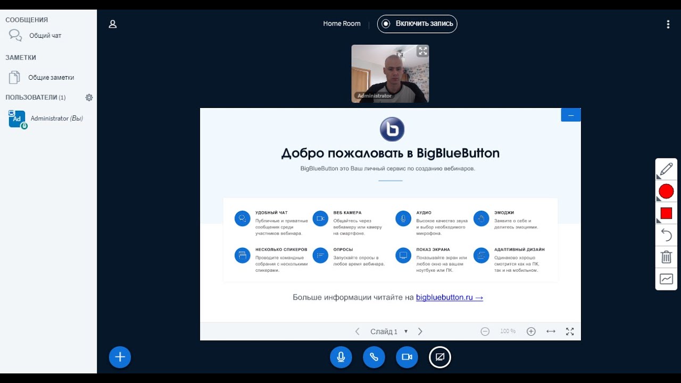Click the ПОЛЬЗОВАТЕЛИ (1) section header

36,97
